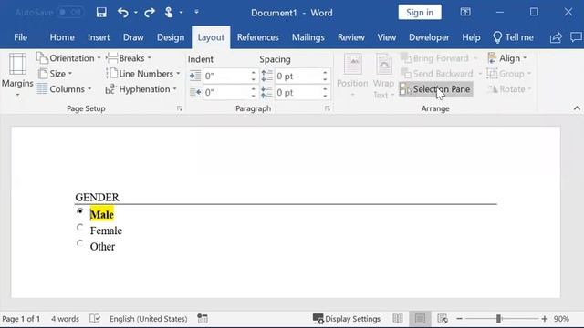Open the Review tab
This screenshot has width=584, height=328.
pyautogui.click(x=350, y=37)
